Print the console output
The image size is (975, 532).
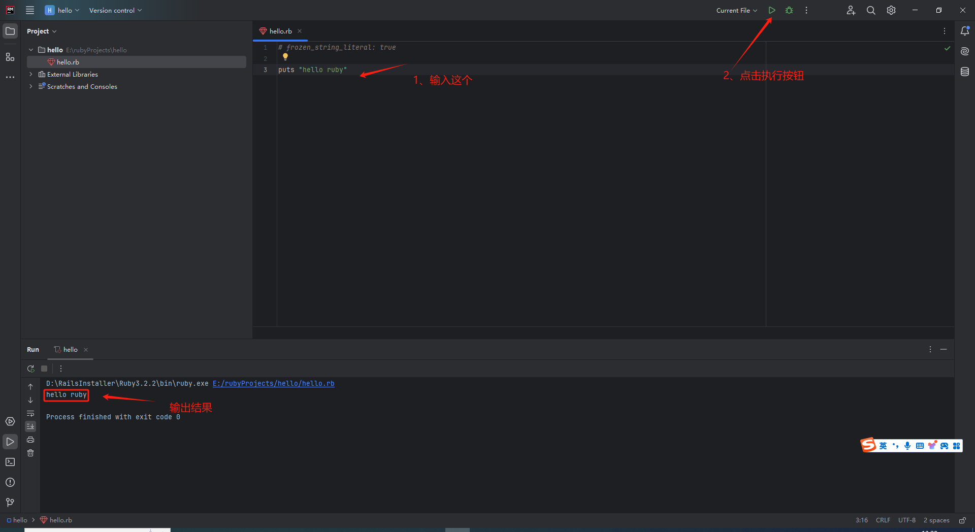pyautogui.click(x=30, y=440)
